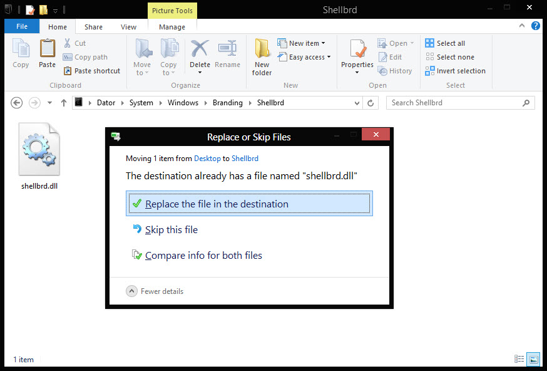Click the Cut scissors icon
Screen dimensions: 547x371
pyautogui.click(x=68, y=43)
